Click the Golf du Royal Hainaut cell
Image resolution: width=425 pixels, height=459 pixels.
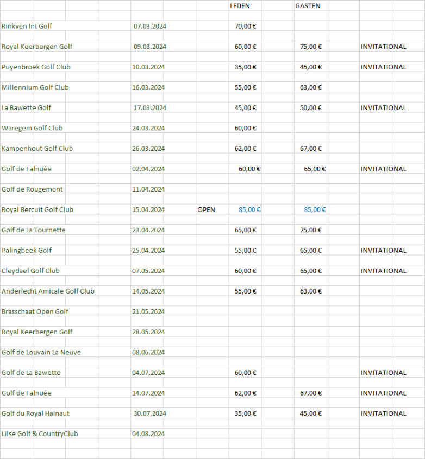pyautogui.click(x=35, y=413)
